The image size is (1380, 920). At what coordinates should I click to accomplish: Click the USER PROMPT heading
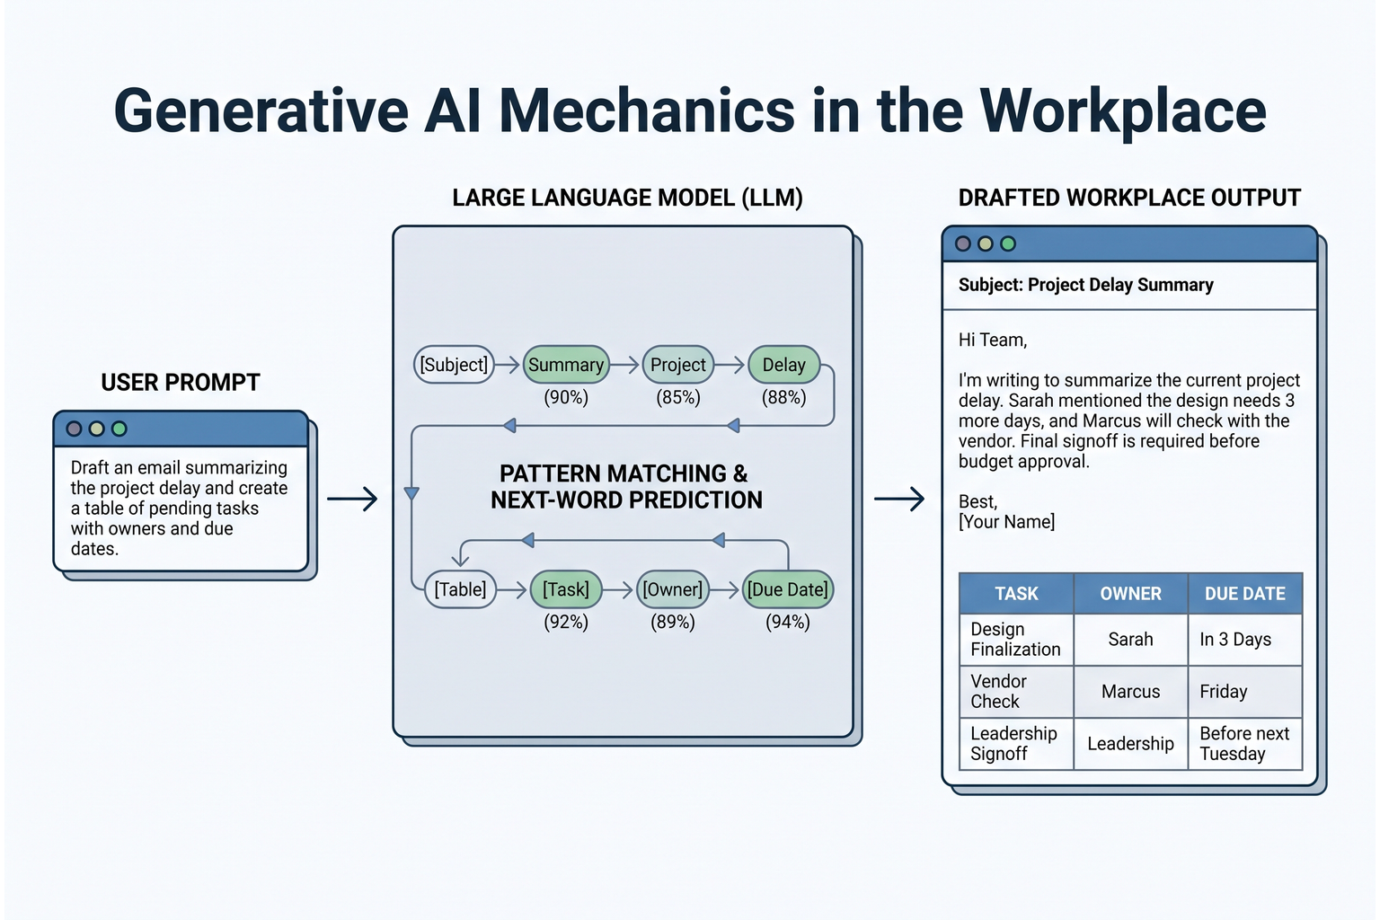coord(181,383)
